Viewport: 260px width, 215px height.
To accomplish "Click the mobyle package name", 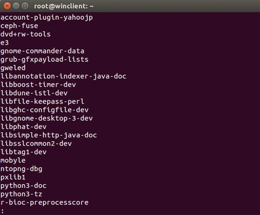I will [x=13, y=160].
